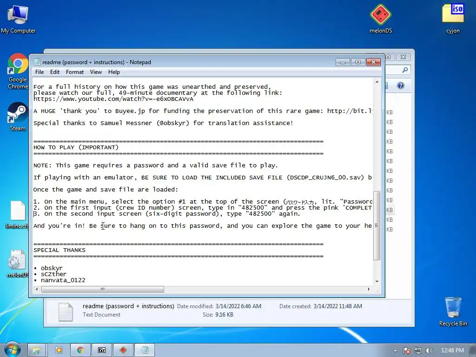Maximize the Explorer window behind Notepad
The width and height of the screenshot is (476, 357).
coord(390,57)
